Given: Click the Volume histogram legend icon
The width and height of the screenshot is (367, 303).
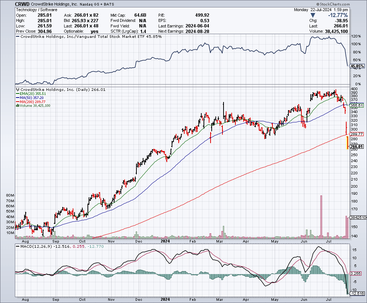Looking at the screenshot, I should (x=17, y=105).
